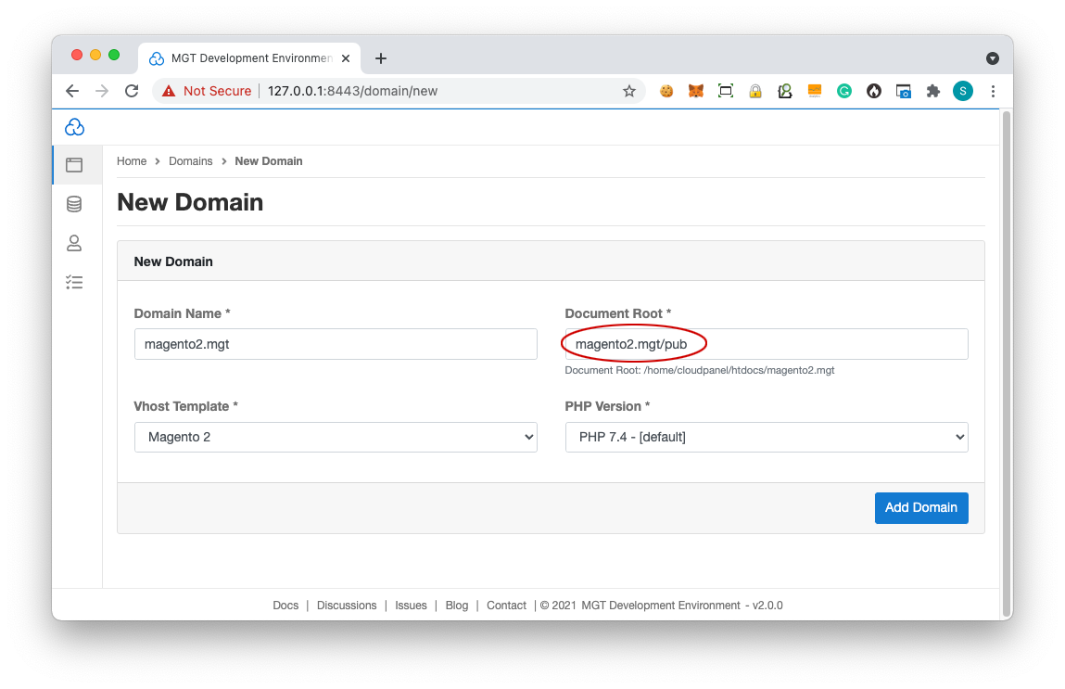The height and width of the screenshot is (689, 1065).
Task: Focus the Document Root input field
Action: [x=767, y=344]
